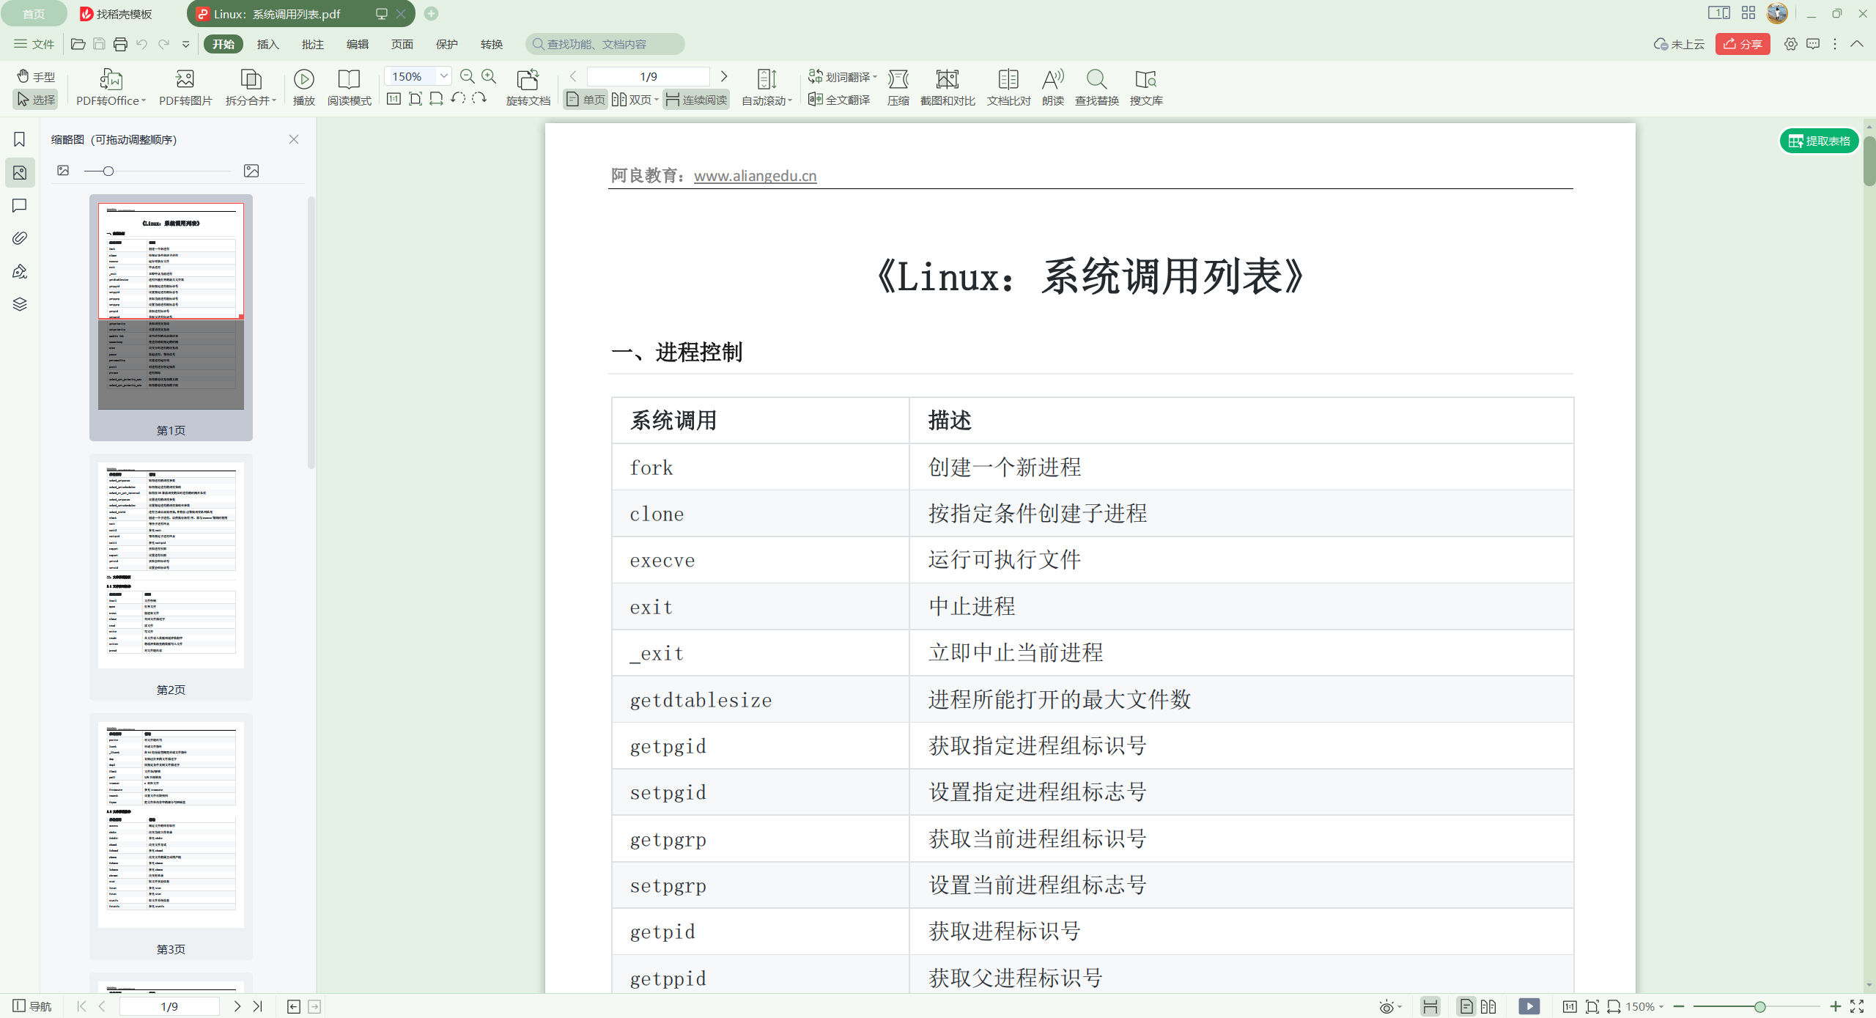Select the 转换 ribbon tab
The height and width of the screenshot is (1018, 1876).
pos(492,44)
